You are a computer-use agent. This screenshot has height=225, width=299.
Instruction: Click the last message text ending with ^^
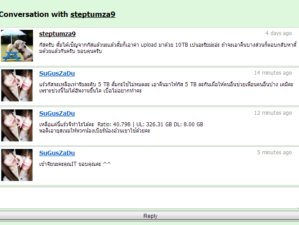75,164
